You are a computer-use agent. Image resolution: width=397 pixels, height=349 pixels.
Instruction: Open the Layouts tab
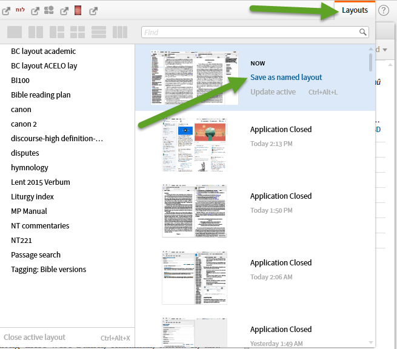click(x=355, y=10)
